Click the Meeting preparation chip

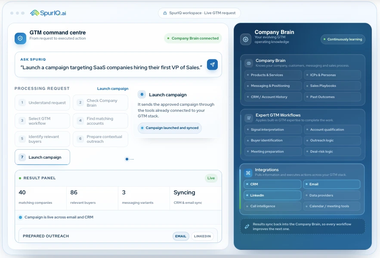click(273, 151)
